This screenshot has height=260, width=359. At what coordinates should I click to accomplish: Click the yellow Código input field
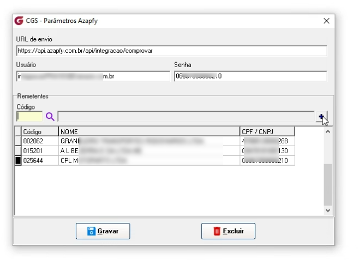(x=29, y=117)
